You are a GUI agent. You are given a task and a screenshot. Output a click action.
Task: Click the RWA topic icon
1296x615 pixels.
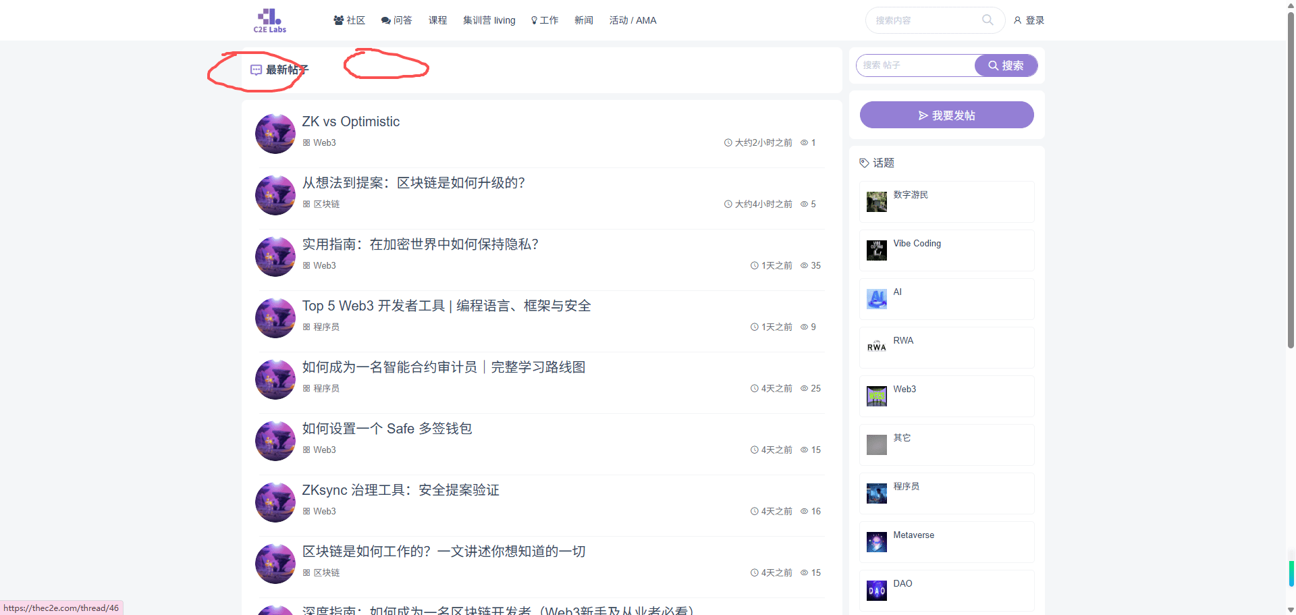[876, 348]
